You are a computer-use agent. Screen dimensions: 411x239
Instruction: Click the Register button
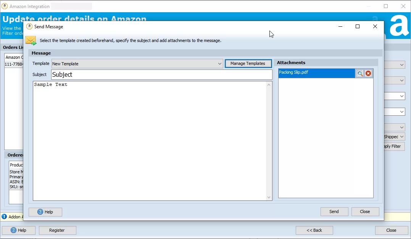click(x=57, y=230)
